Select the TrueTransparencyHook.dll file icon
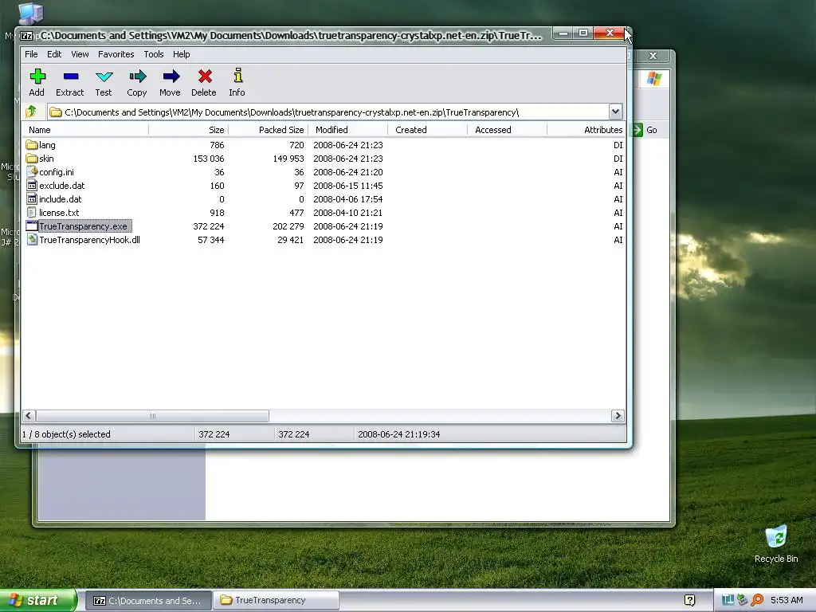816x612 pixels. coord(32,239)
